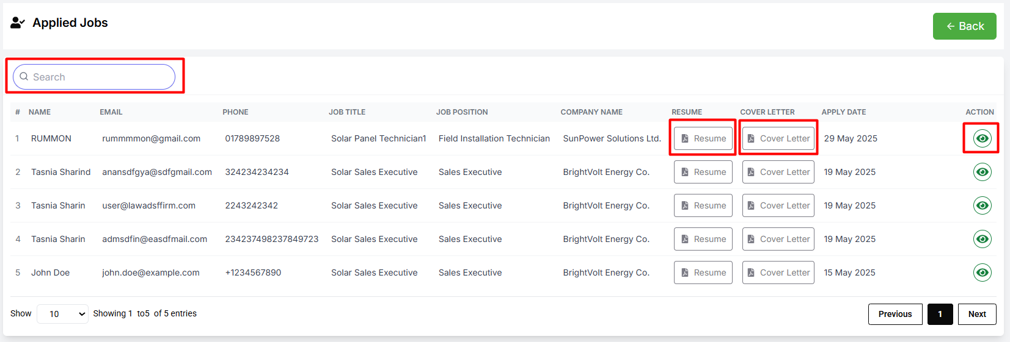Screen dimensions: 1010x342
Task: Focus the Search input field
Action: point(94,77)
